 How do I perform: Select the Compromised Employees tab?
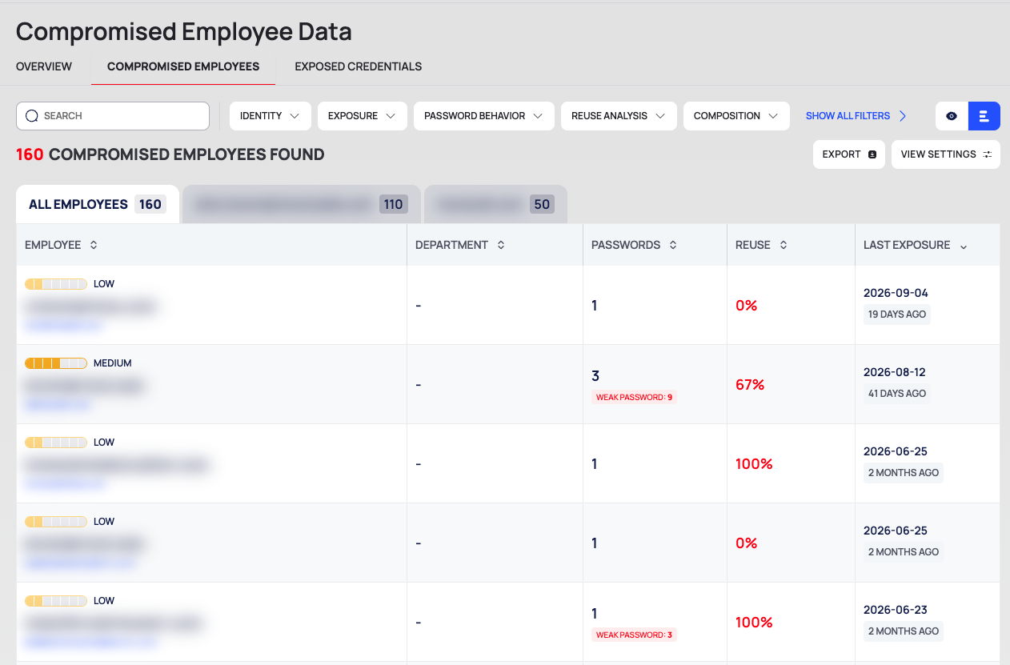pos(183,66)
